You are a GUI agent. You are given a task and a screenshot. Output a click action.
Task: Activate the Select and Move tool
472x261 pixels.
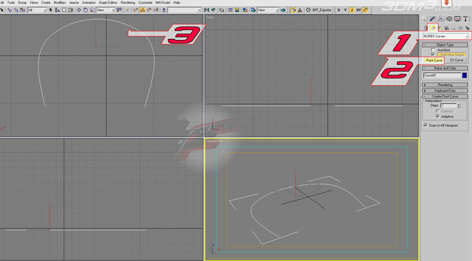click(79, 10)
